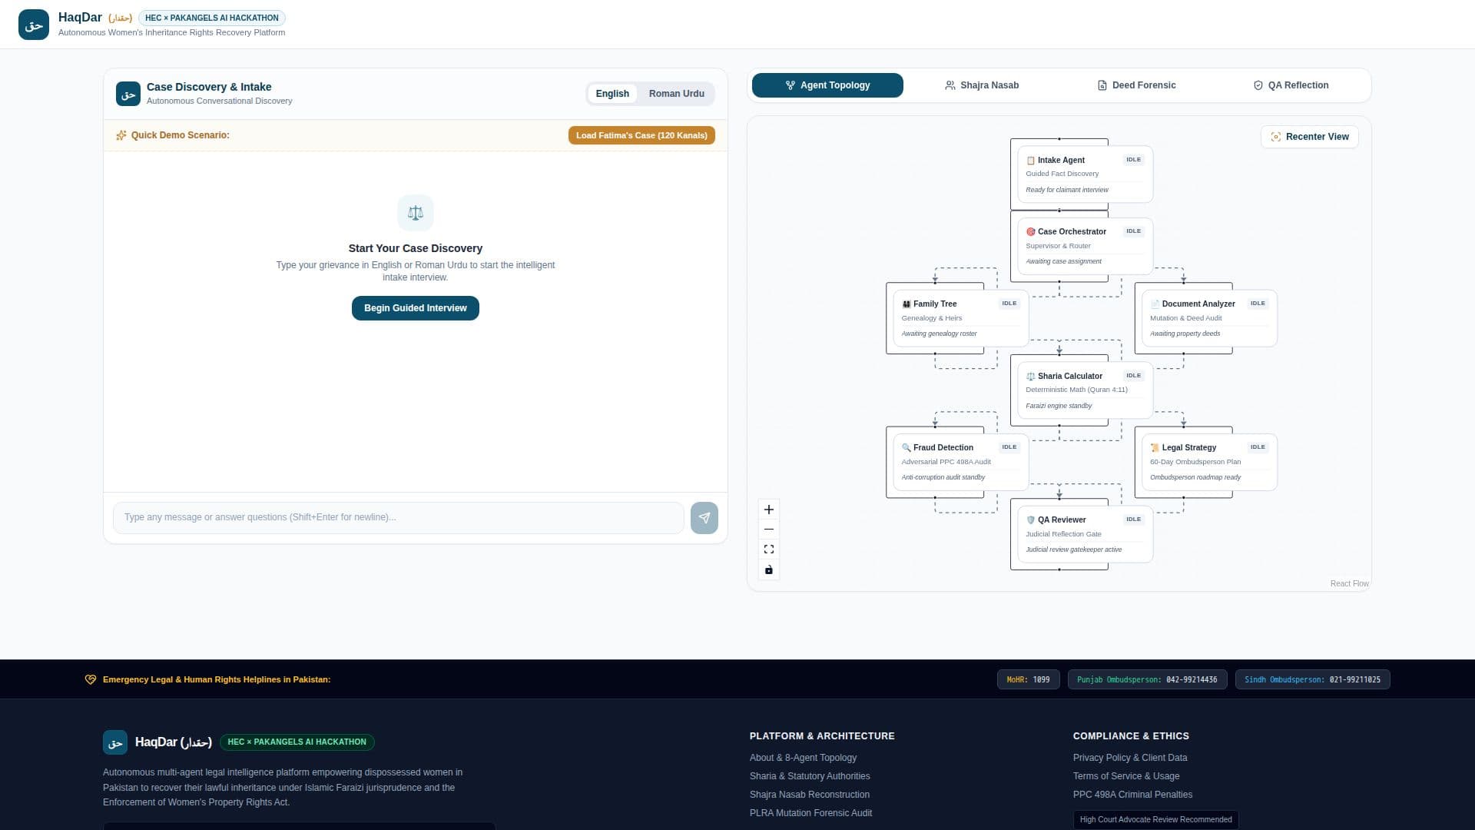Image resolution: width=1475 pixels, height=830 pixels.
Task: Zoom out on the agent flow canvas
Action: (x=769, y=530)
